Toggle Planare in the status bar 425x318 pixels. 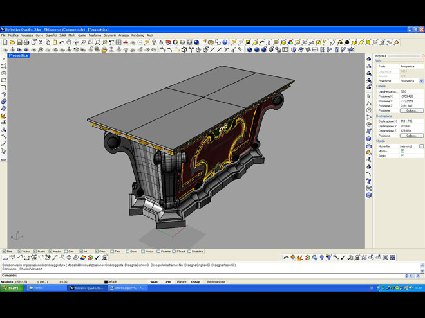[182, 282]
